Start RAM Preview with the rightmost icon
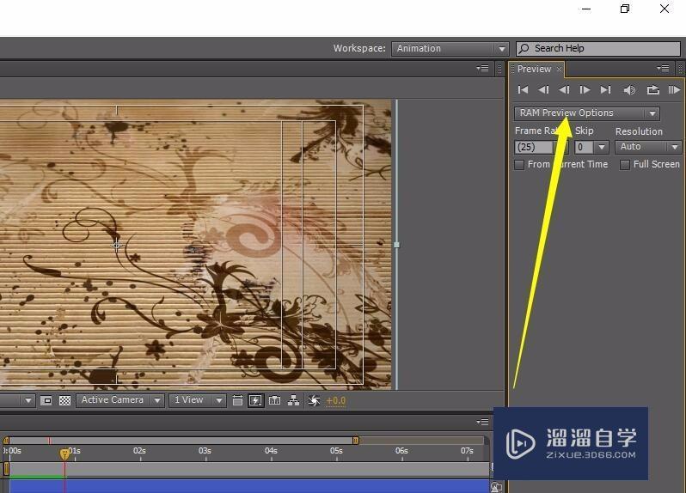The image size is (686, 493). pyautogui.click(x=674, y=89)
